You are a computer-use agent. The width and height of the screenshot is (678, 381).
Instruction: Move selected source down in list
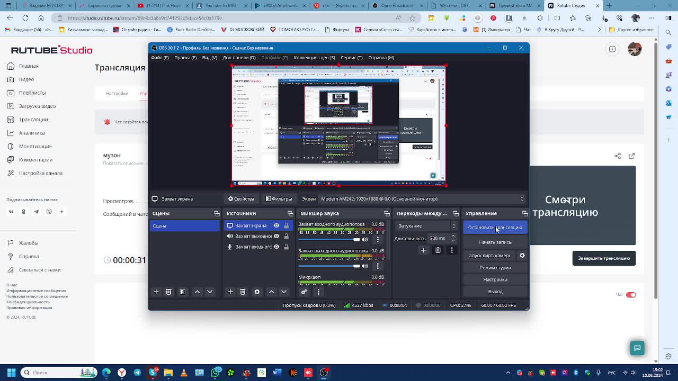tap(284, 292)
